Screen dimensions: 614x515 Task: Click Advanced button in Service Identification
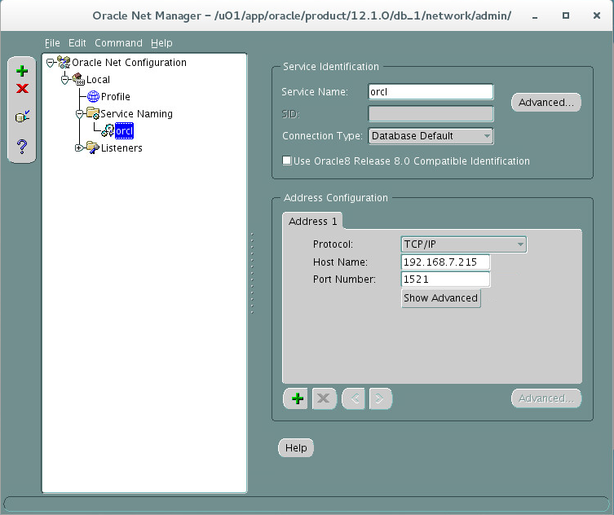click(x=546, y=103)
